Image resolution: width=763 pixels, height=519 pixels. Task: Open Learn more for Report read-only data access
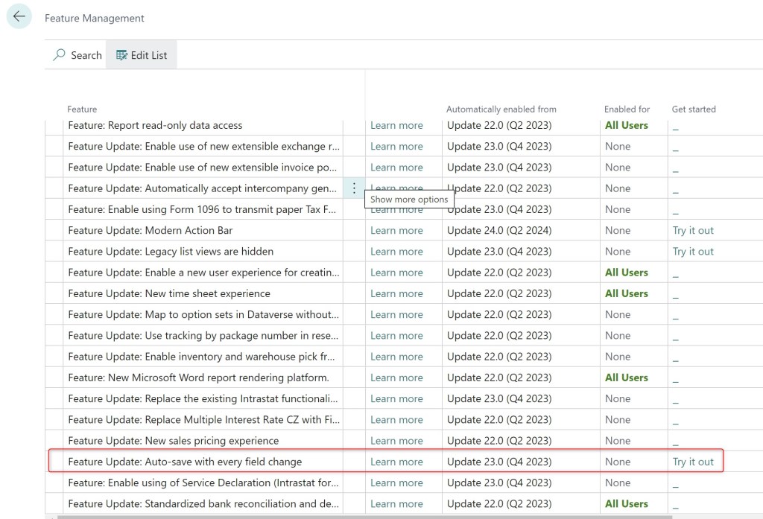pos(396,126)
